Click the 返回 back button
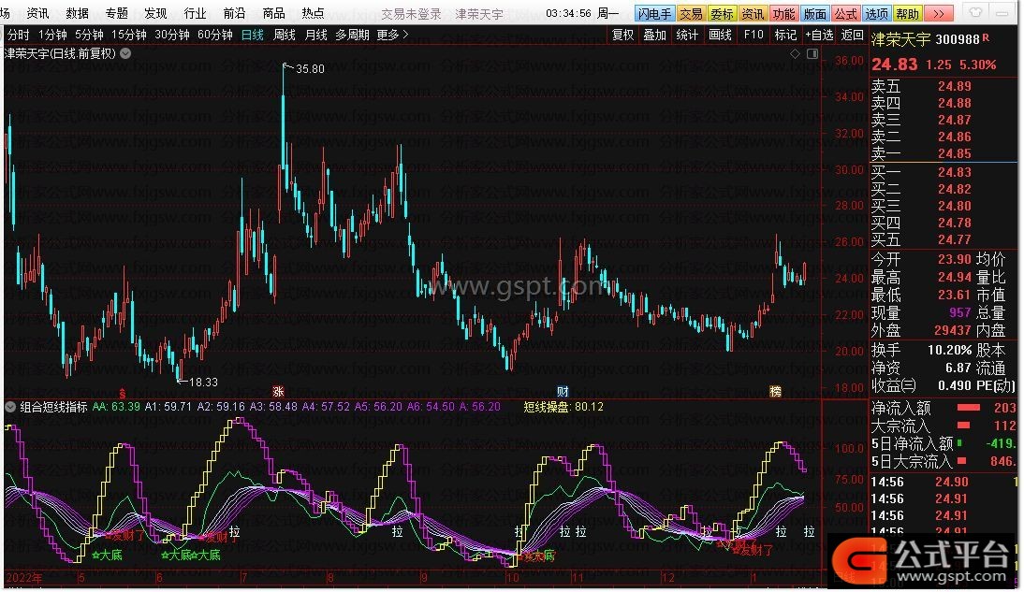The height and width of the screenshot is (592, 1024). click(x=853, y=35)
